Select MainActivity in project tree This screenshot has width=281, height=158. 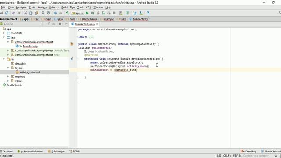(30, 46)
